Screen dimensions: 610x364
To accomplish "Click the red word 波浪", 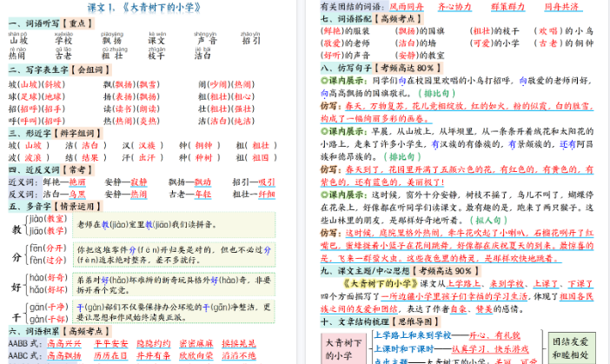I will pos(34,157).
